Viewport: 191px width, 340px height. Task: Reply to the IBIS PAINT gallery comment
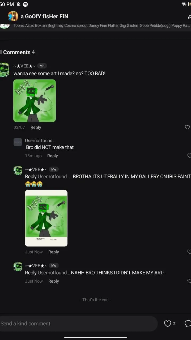53,252
